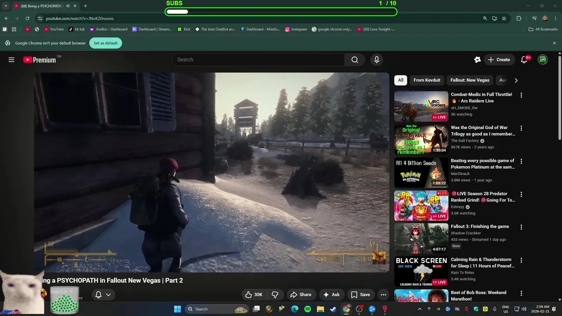Screen dimensions: 562x316
Task: Click the Windows taskbar search box
Action: pos(216,309)
